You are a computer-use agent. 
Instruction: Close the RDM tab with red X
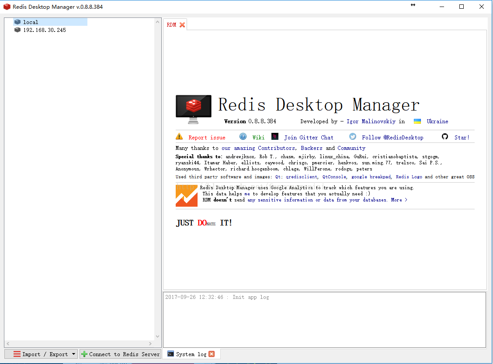[x=182, y=25]
